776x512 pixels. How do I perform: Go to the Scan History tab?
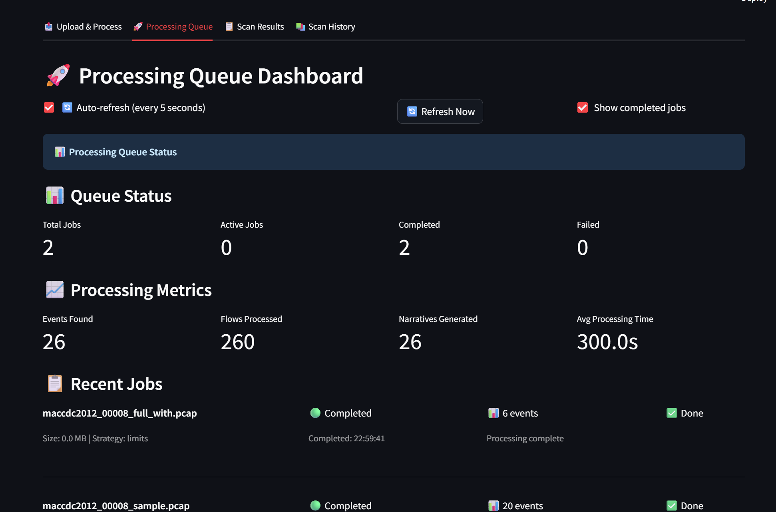tap(326, 27)
